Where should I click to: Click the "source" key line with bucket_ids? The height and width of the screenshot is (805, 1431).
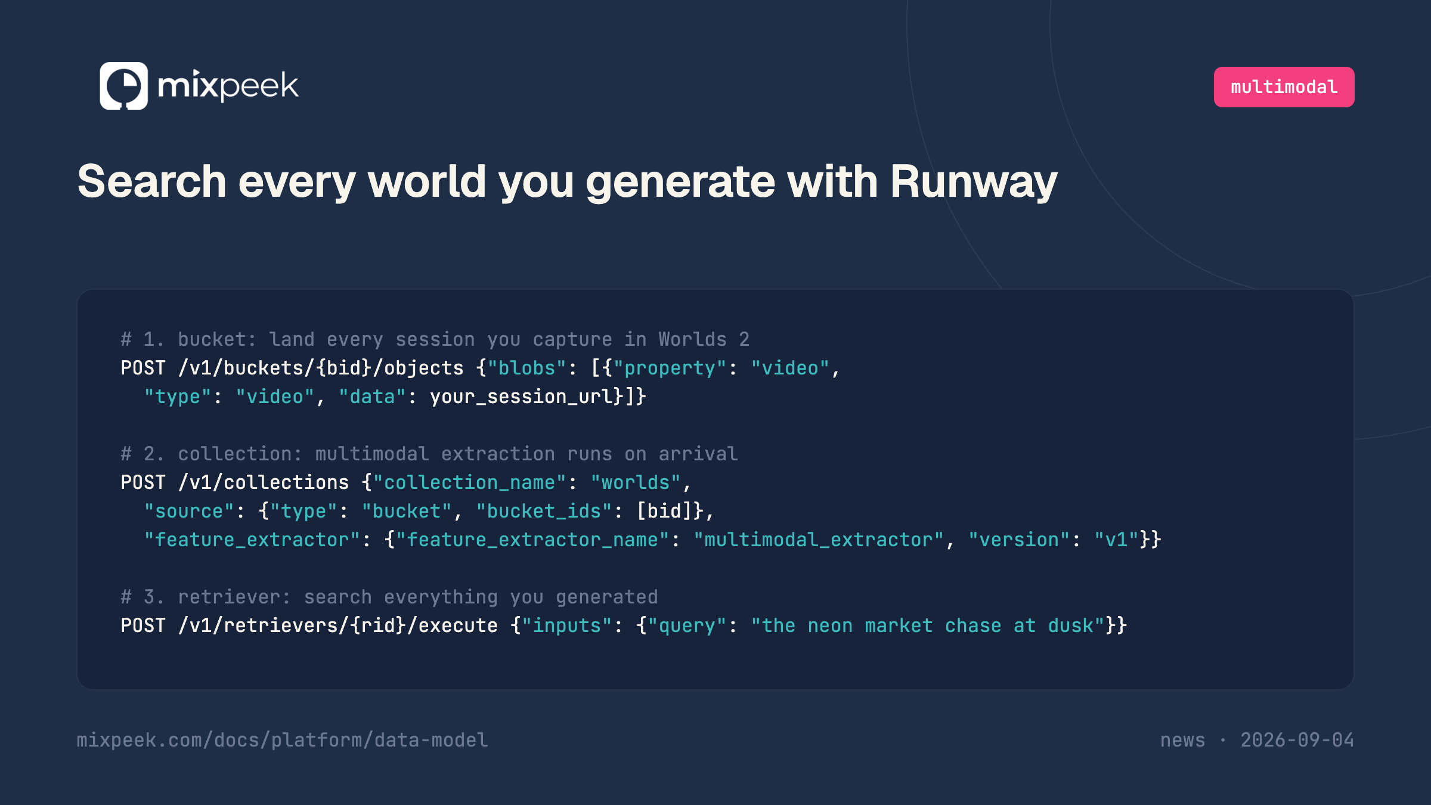429,511
